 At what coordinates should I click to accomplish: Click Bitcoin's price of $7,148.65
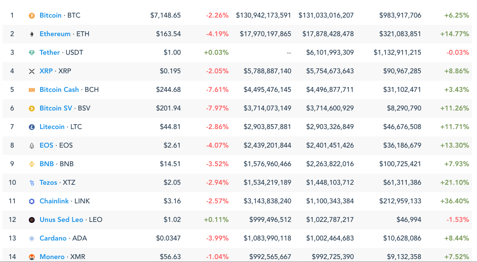(x=166, y=15)
